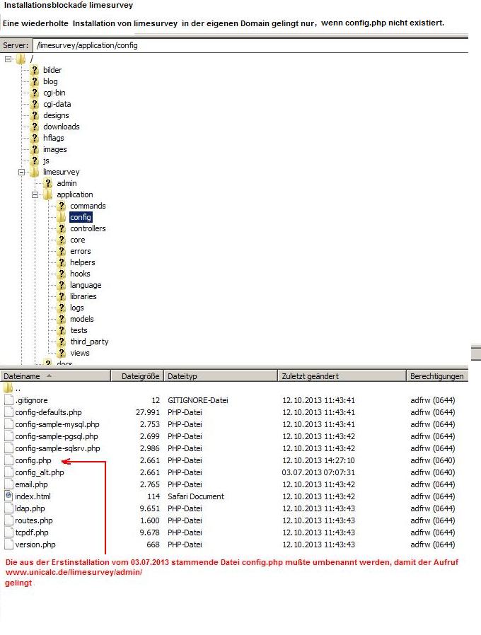This screenshot has height=635, width=481.
Task: Open the views folder
Action: tap(79, 354)
